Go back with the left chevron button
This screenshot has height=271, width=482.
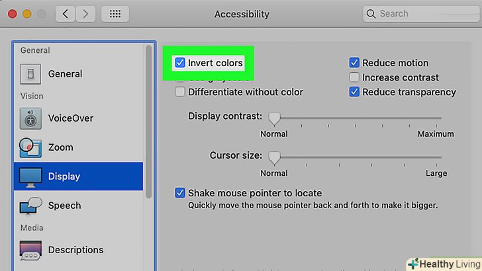[x=64, y=13]
